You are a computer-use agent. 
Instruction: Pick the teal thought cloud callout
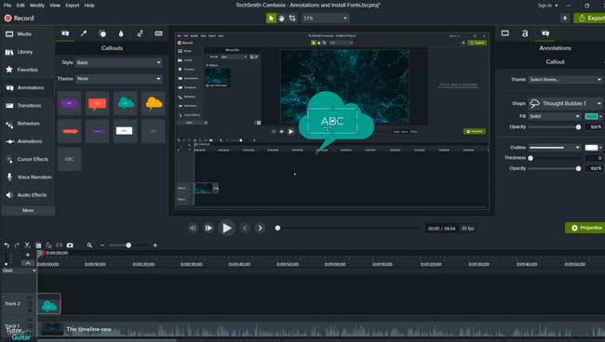pos(126,103)
